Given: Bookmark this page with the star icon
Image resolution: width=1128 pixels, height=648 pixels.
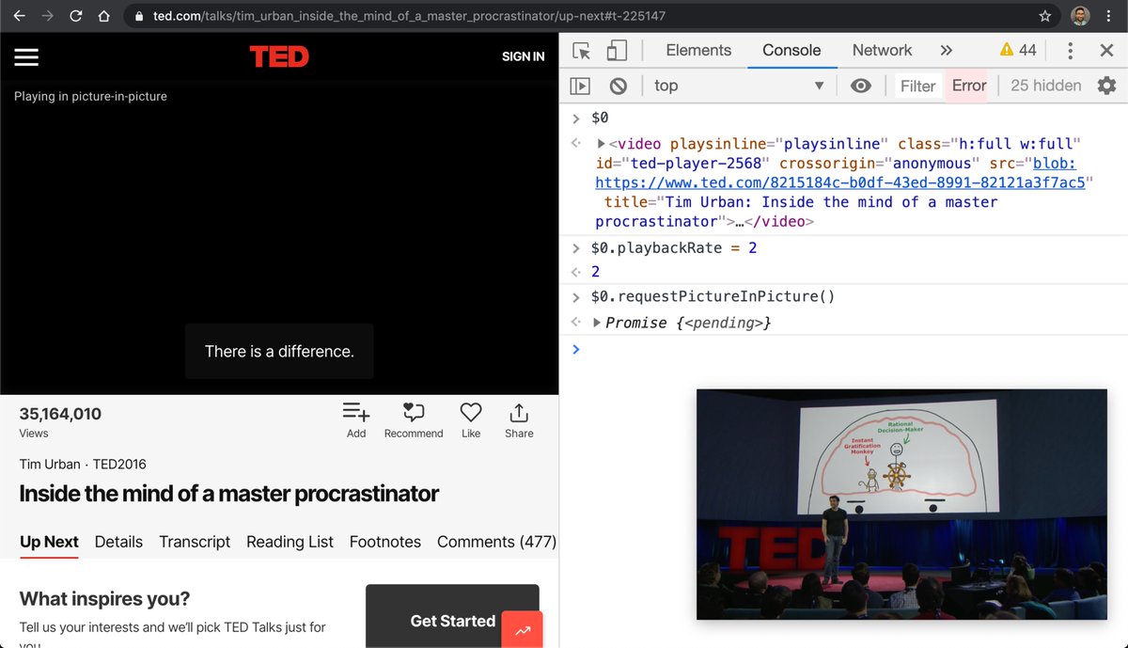Looking at the screenshot, I should tap(1045, 16).
